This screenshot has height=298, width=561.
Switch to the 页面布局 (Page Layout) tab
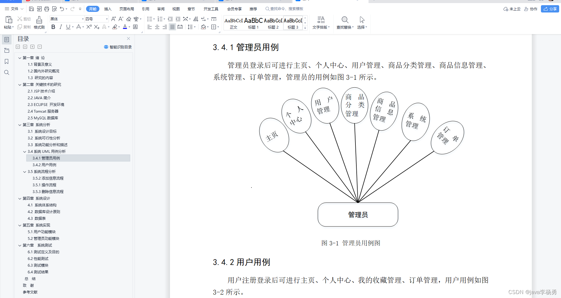coord(126,9)
